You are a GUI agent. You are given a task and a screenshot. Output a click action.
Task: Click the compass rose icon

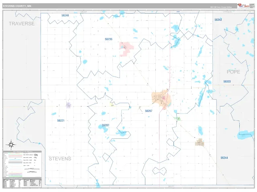click(11, 144)
